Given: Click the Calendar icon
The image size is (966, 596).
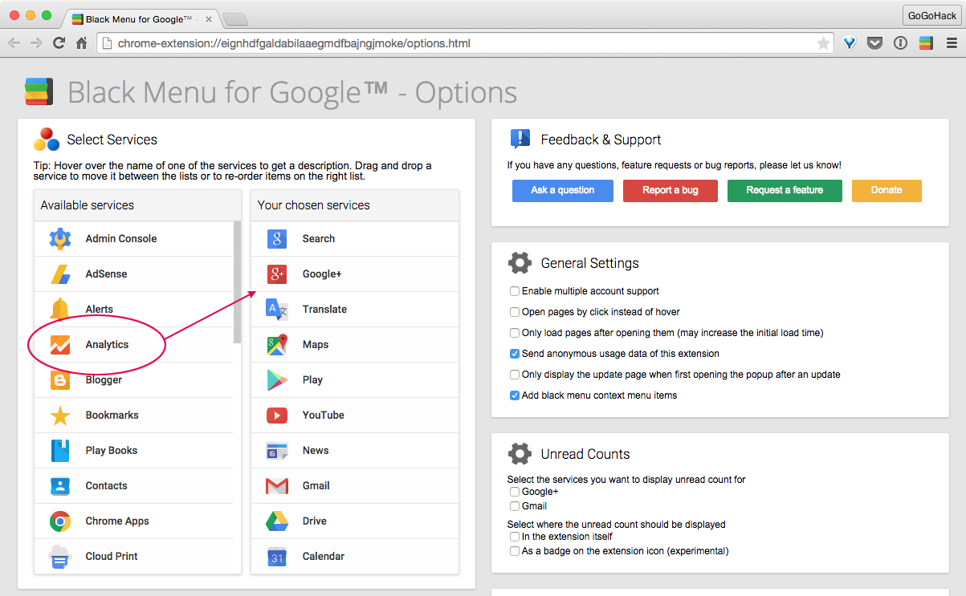Looking at the screenshot, I should coord(277,557).
